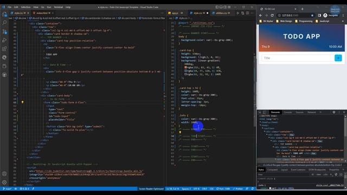The image size is (347, 195).
Task: Open the Terminal menu
Action: pos(59,7)
